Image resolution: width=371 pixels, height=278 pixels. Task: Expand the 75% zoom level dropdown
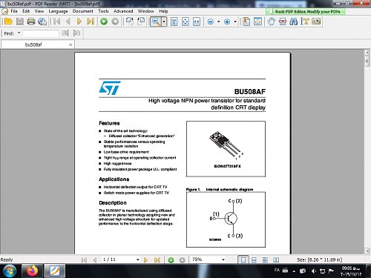click(223, 259)
